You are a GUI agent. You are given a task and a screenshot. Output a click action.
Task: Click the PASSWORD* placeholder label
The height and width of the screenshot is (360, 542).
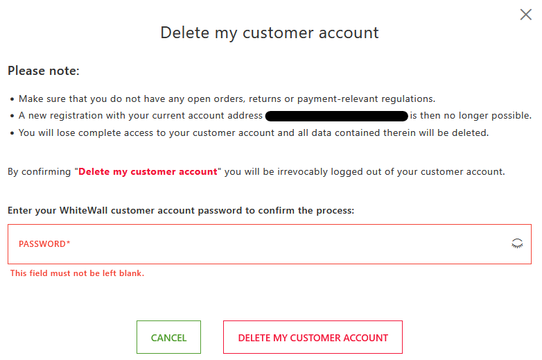[x=44, y=243]
